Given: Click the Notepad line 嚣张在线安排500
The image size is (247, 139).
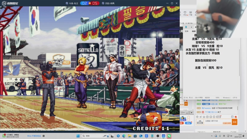Looking at the screenshot, I should pos(206,60).
